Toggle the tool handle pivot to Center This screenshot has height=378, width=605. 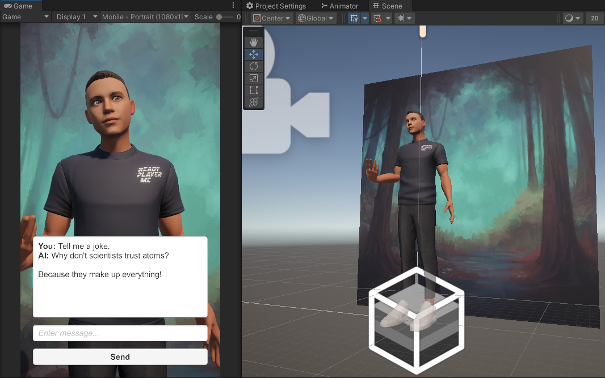tap(271, 18)
